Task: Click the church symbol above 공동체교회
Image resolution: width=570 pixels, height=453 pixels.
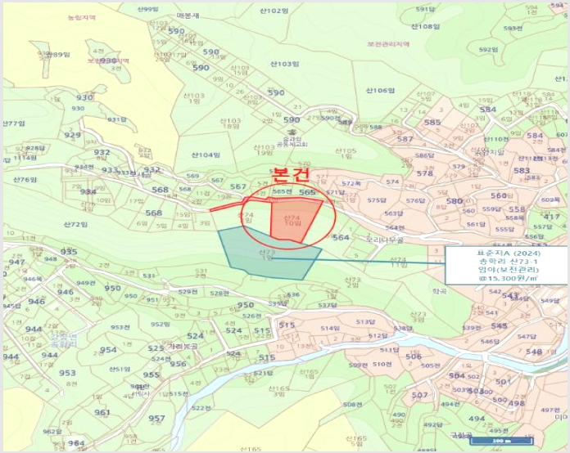Action: point(291,132)
